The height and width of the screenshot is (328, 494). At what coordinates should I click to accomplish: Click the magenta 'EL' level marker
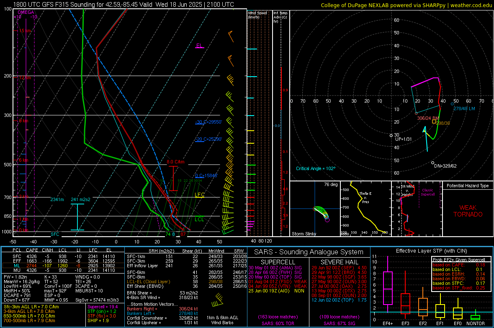[199, 45]
